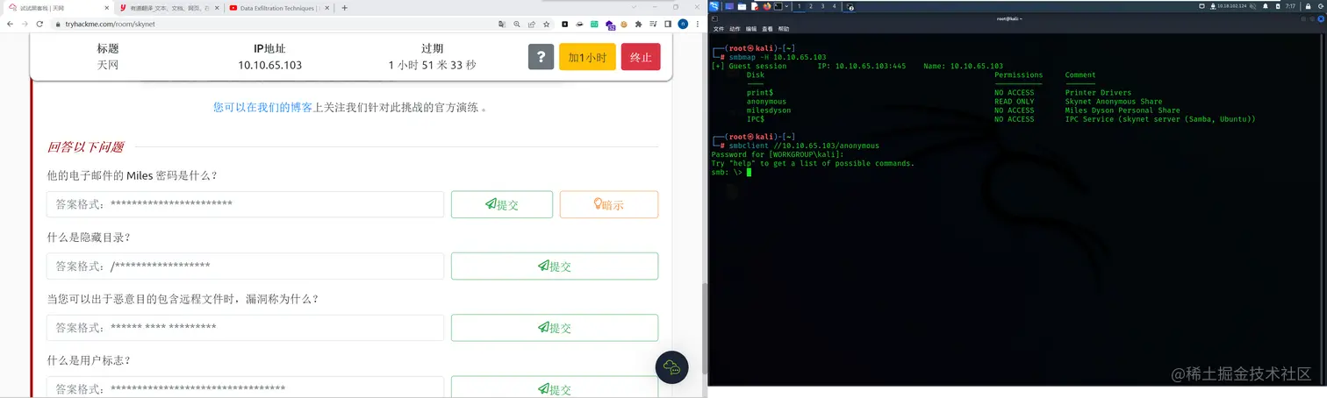Click the share page icon in address bar
Image resolution: width=1327 pixels, height=398 pixels.
[x=532, y=24]
